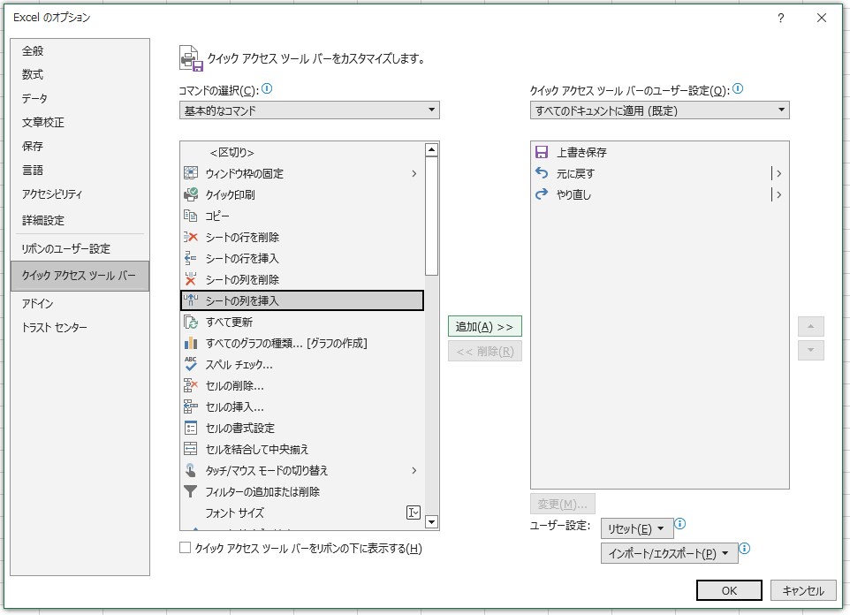This screenshot has height=615, width=850.
Task: Click the command list scrollbar thumb
Action: (x=431, y=216)
